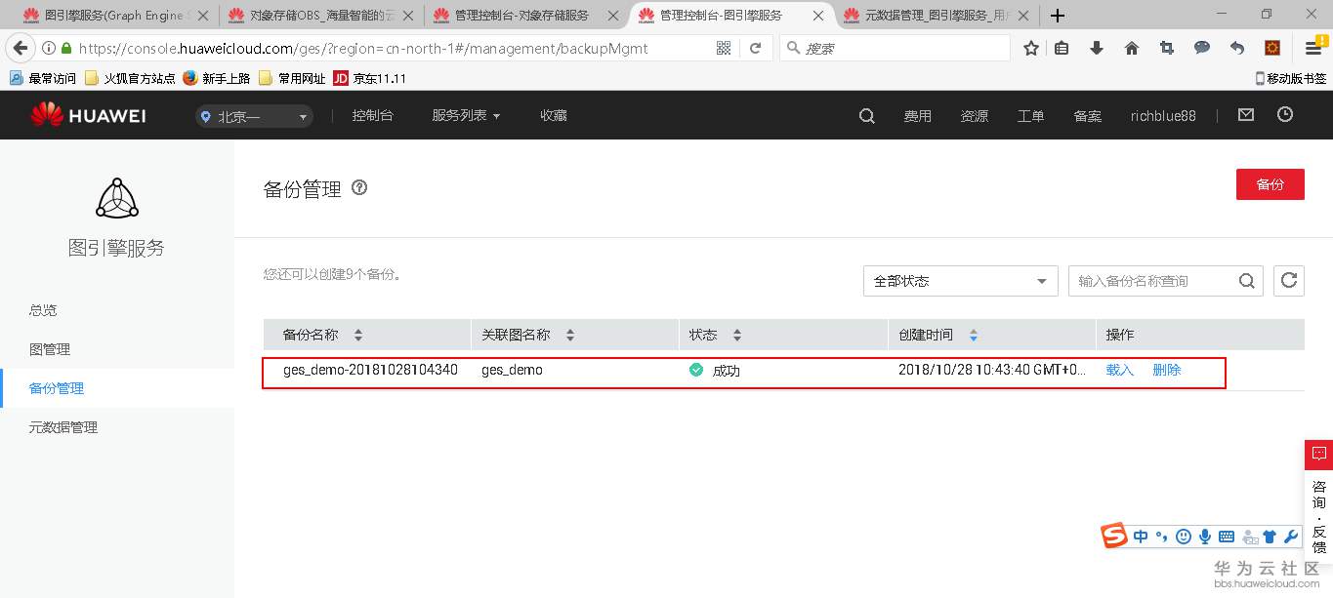Open the richblue88 account menu

click(1163, 116)
